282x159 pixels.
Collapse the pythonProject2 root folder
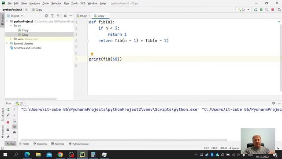point(7,21)
